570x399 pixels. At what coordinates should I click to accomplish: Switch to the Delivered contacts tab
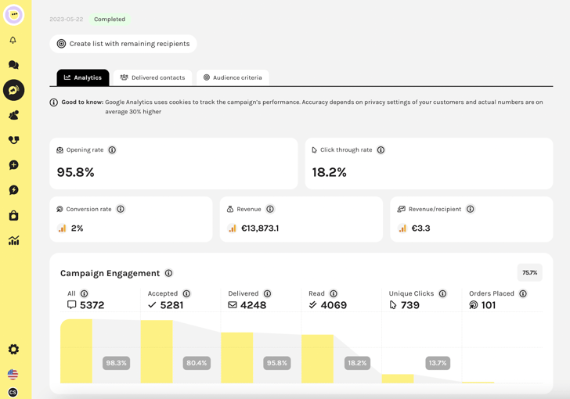click(x=153, y=77)
